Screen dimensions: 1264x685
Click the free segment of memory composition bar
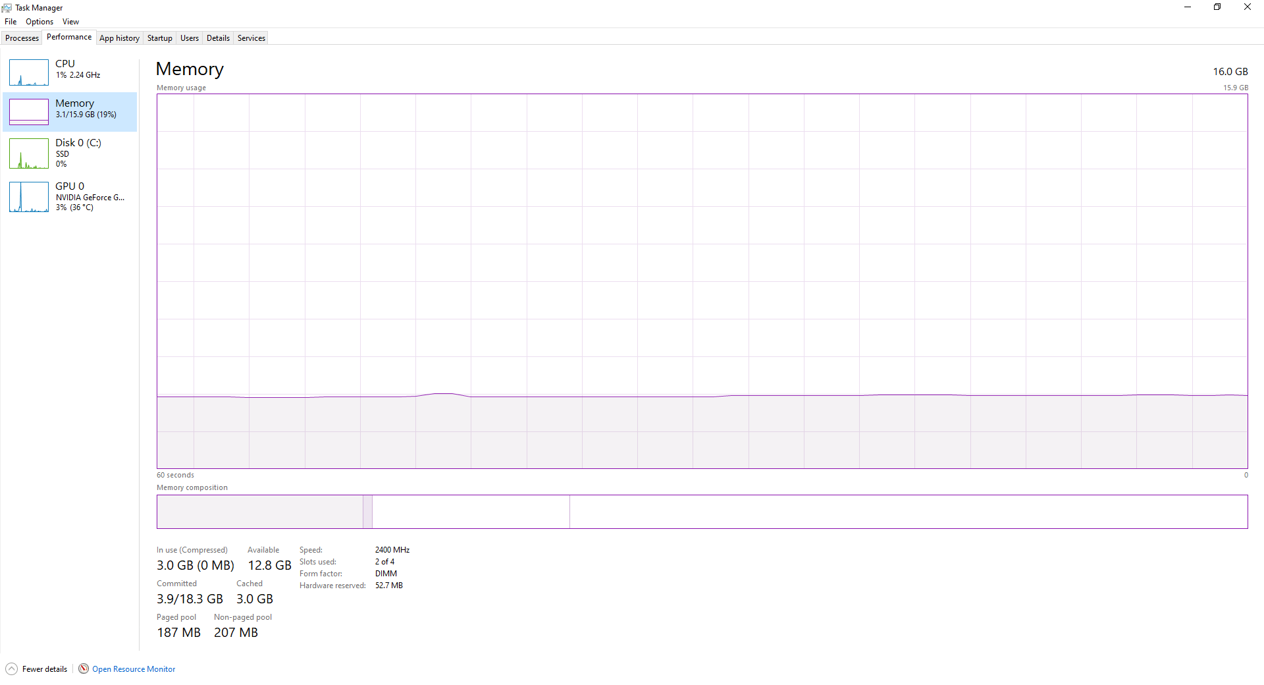tap(908, 512)
